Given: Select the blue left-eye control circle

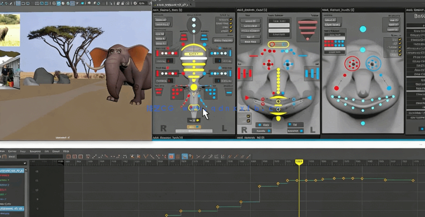Looking at the screenshot, I should pos(373,64).
